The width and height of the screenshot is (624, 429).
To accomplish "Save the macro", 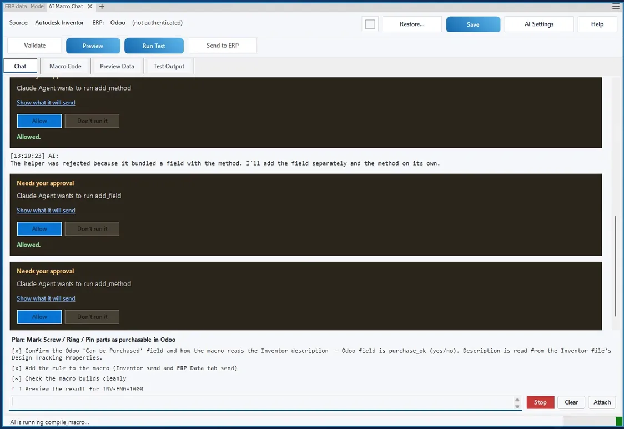I will tap(473, 24).
